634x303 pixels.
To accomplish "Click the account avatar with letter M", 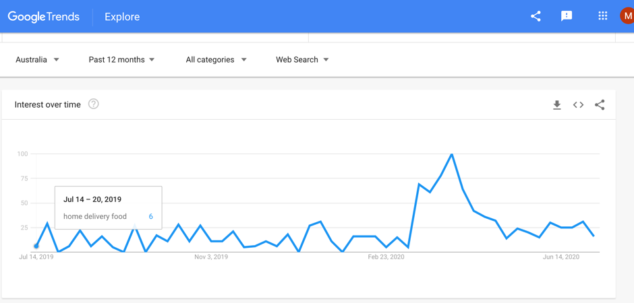I will 627,16.
